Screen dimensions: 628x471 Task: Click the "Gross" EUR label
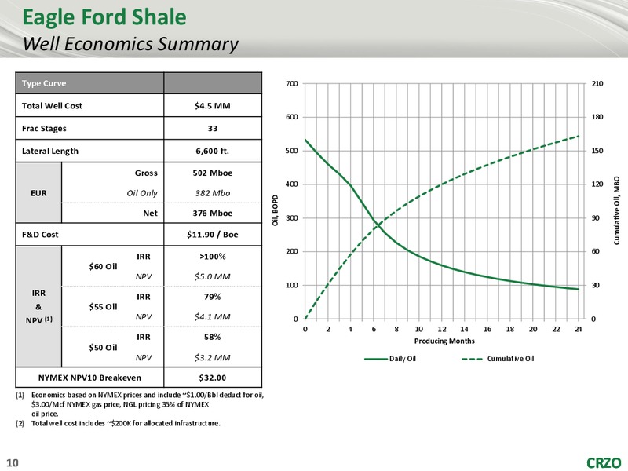tap(146, 173)
